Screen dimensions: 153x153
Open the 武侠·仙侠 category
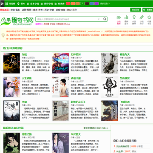26,10
